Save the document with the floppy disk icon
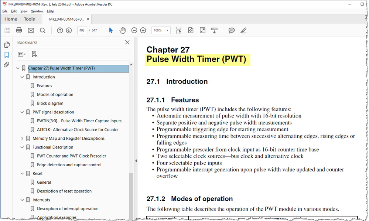 [7, 30]
